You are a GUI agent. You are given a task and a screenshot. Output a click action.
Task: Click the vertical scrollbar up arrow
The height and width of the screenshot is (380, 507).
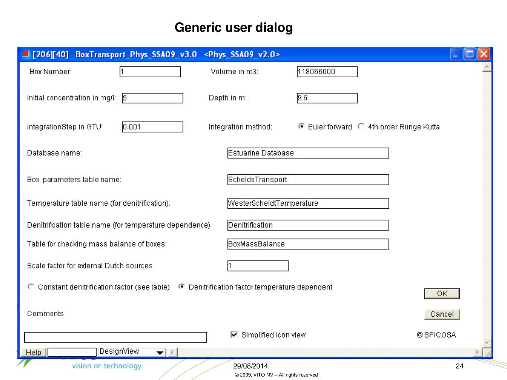tap(487, 67)
